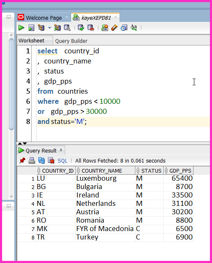Viewport: 212px width, 263px height.
Task: Open the Welcome Page tab
Action: coord(44,18)
